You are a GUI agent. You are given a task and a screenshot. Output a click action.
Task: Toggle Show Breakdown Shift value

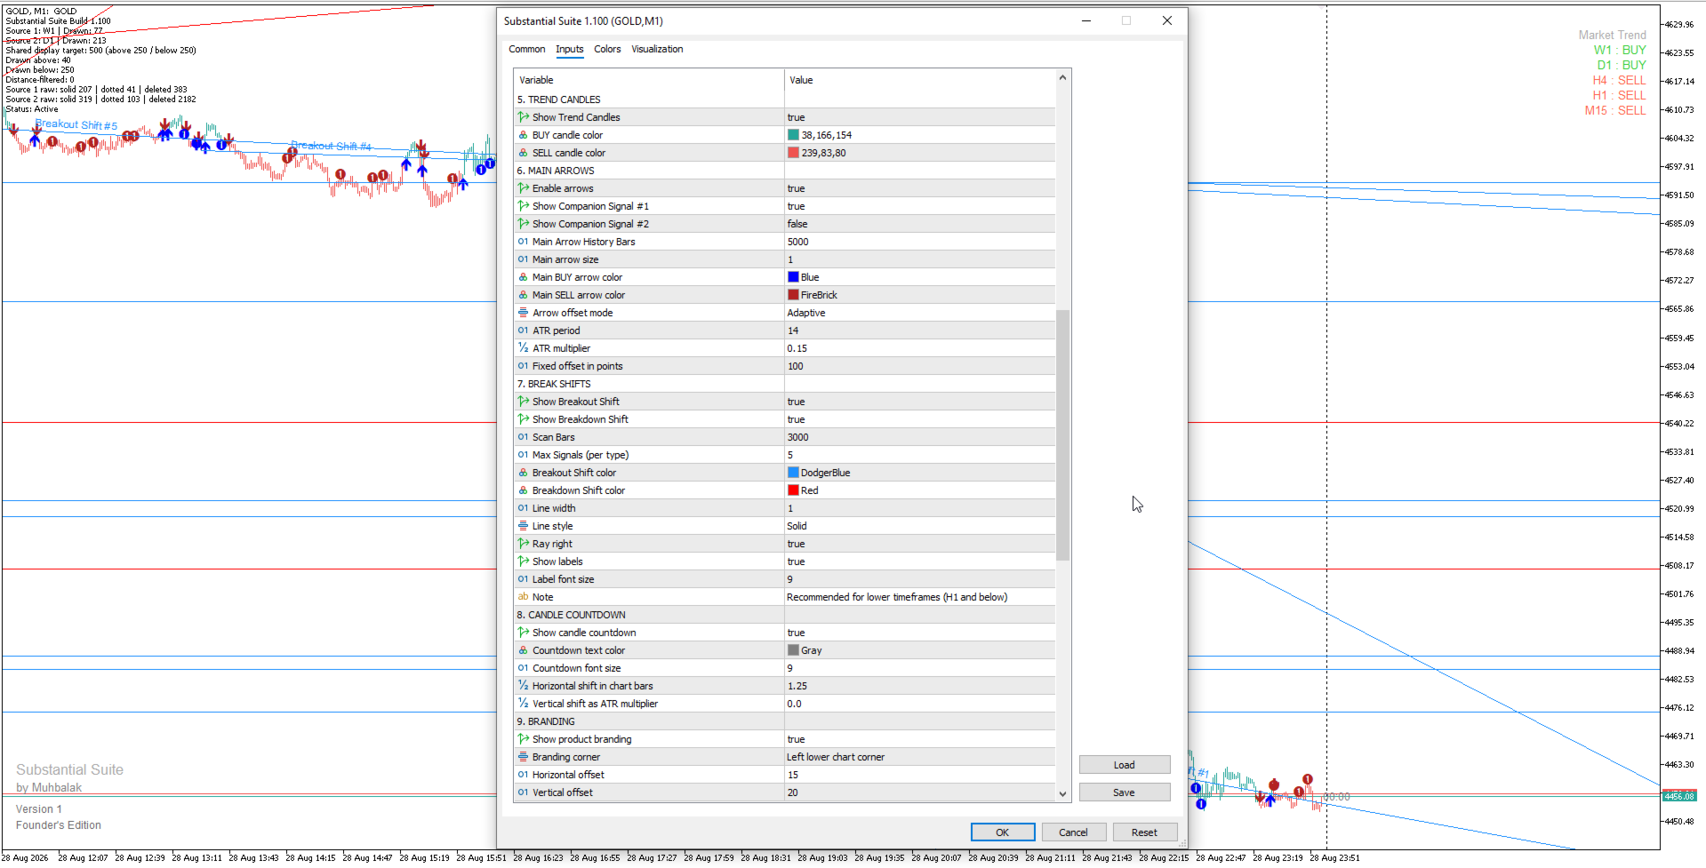(x=920, y=419)
